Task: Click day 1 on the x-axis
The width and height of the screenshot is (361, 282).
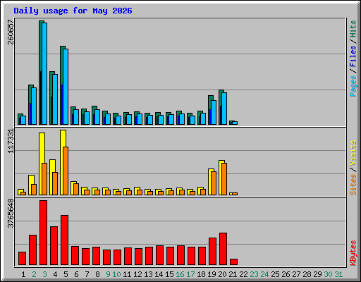Action: click(23, 274)
